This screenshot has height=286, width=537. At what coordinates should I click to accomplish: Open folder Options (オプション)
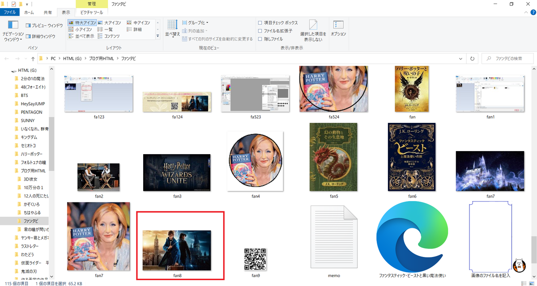point(338,28)
